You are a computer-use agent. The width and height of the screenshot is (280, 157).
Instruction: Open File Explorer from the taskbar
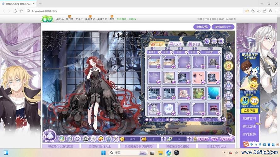160,153
